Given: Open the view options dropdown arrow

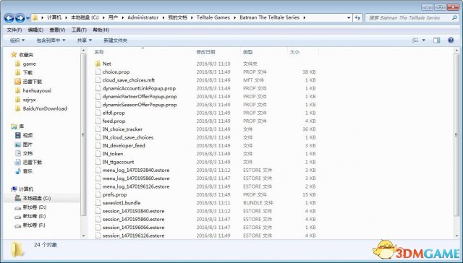Looking at the screenshot, I should [x=424, y=40].
